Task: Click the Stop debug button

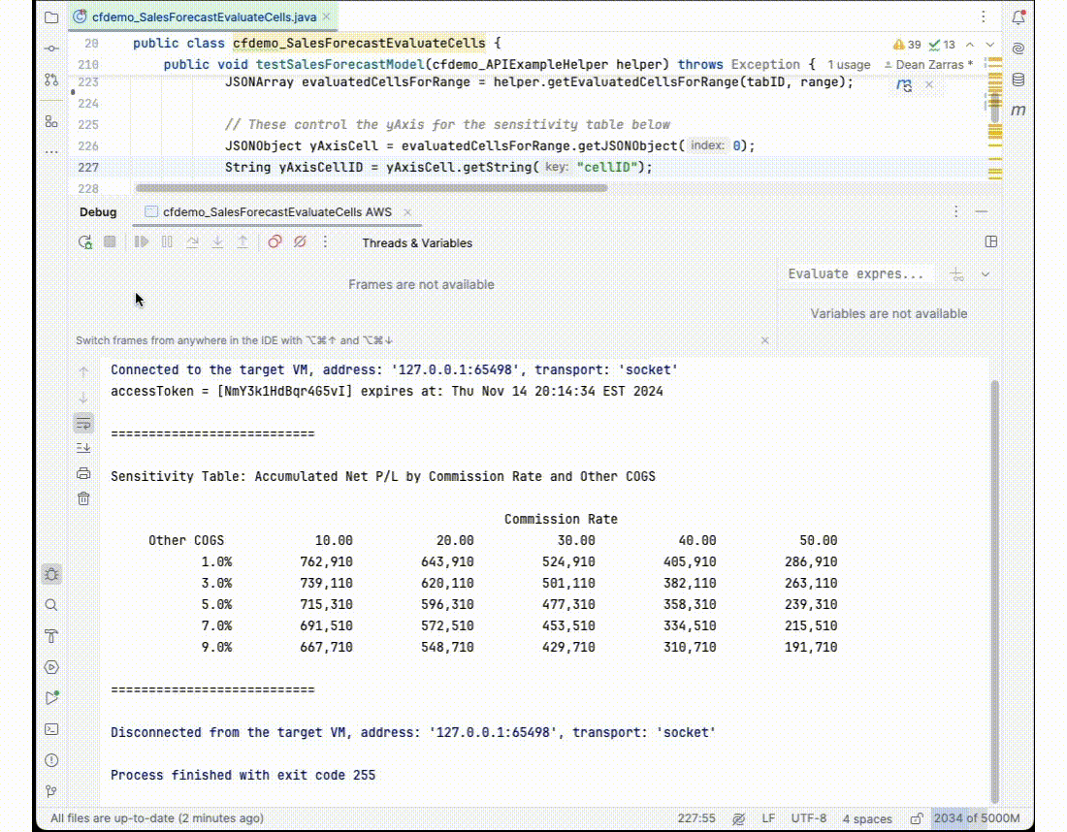Action: (x=110, y=242)
